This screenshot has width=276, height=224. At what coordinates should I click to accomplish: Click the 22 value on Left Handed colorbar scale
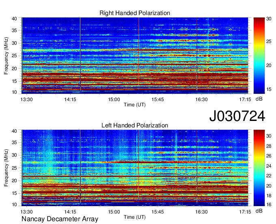click(269, 176)
